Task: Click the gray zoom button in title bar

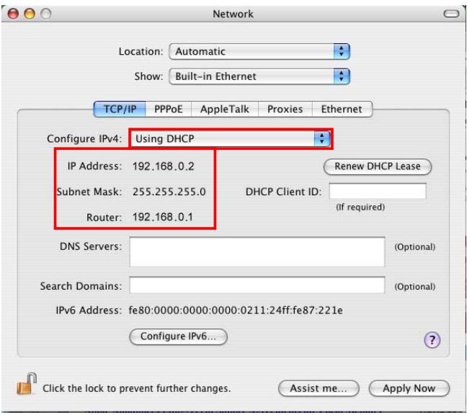Action: (46, 14)
